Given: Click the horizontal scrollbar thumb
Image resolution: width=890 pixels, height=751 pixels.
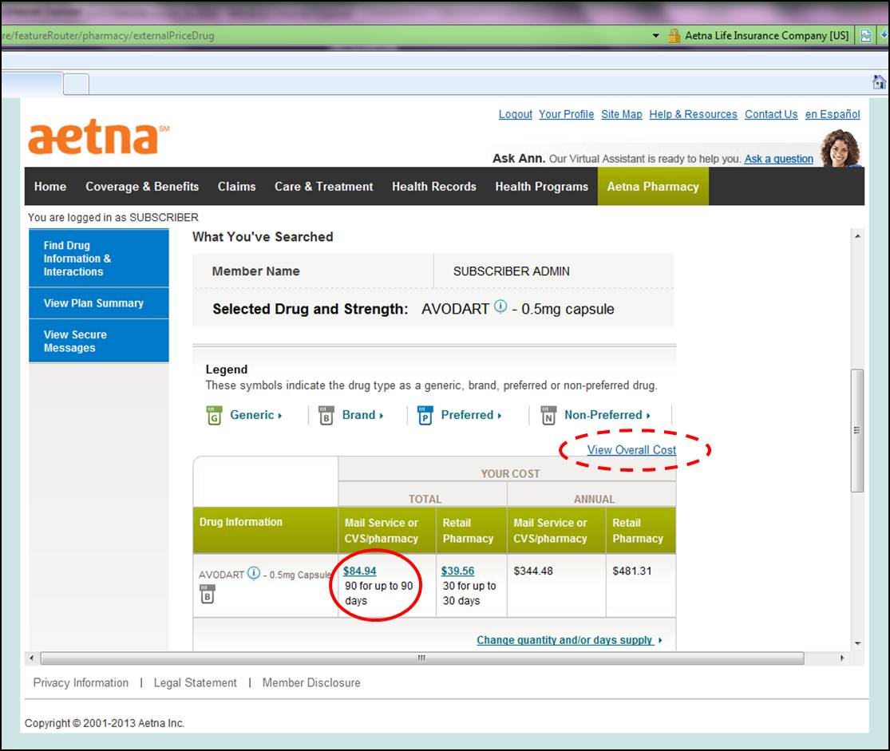Looking at the screenshot, I should pos(422,658).
